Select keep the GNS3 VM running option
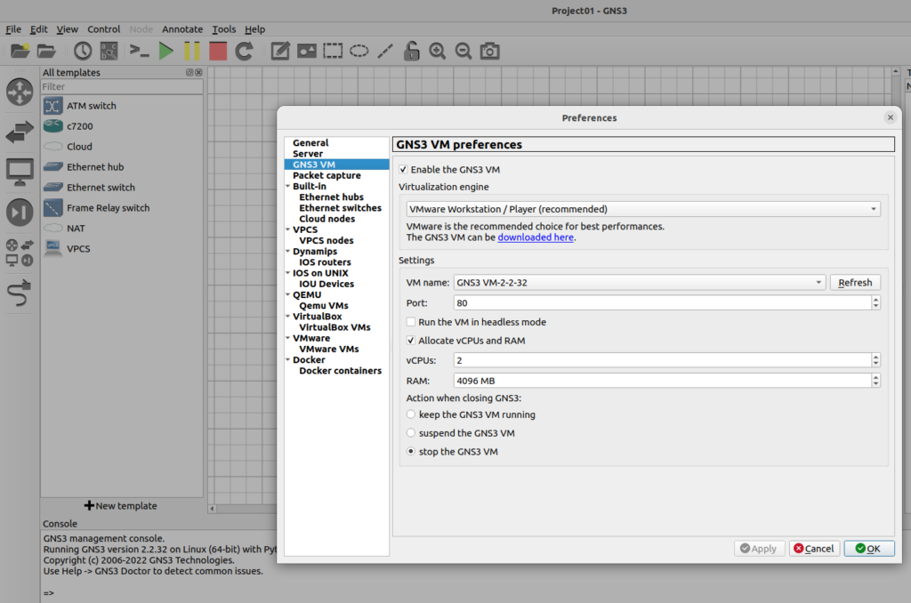The width and height of the screenshot is (911, 603). [x=411, y=414]
